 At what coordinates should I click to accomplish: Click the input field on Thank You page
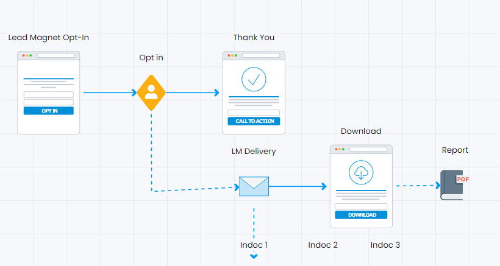pyautogui.click(x=254, y=113)
